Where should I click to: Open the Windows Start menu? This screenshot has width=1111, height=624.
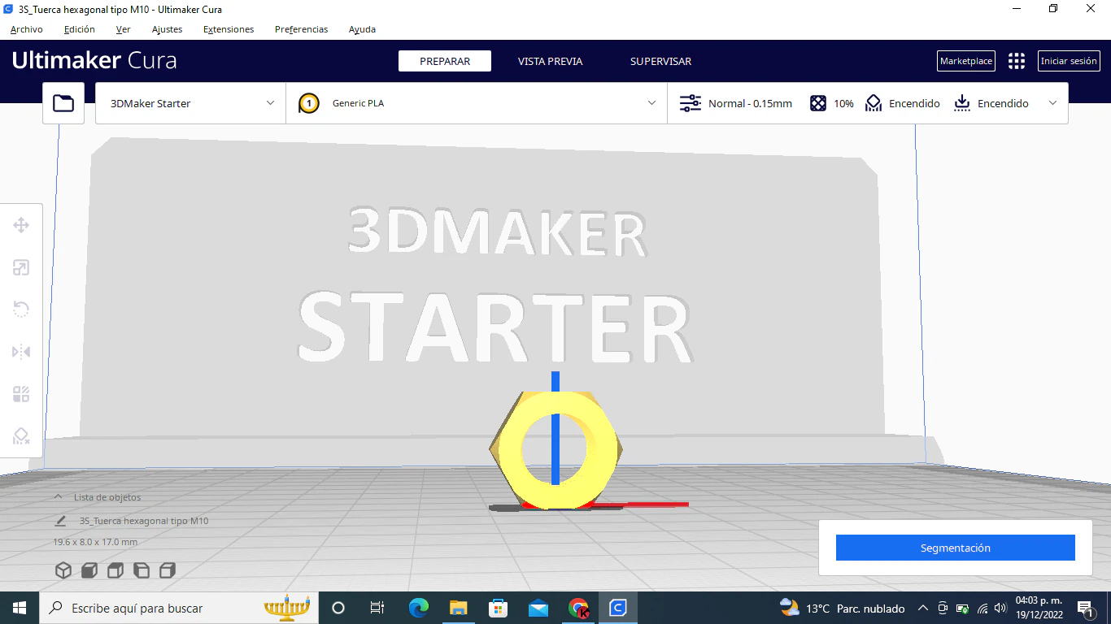pos(20,608)
